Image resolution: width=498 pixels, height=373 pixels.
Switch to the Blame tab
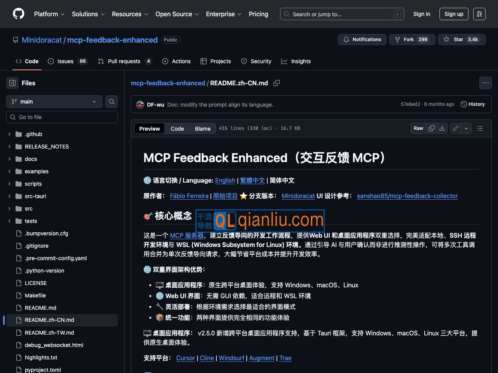click(x=202, y=128)
